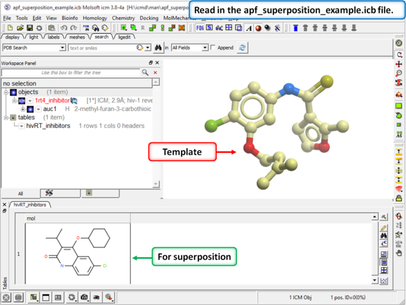Screen dimensions: 406x305
Task: Click the mol column header
Action: pyautogui.click(x=31, y=219)
